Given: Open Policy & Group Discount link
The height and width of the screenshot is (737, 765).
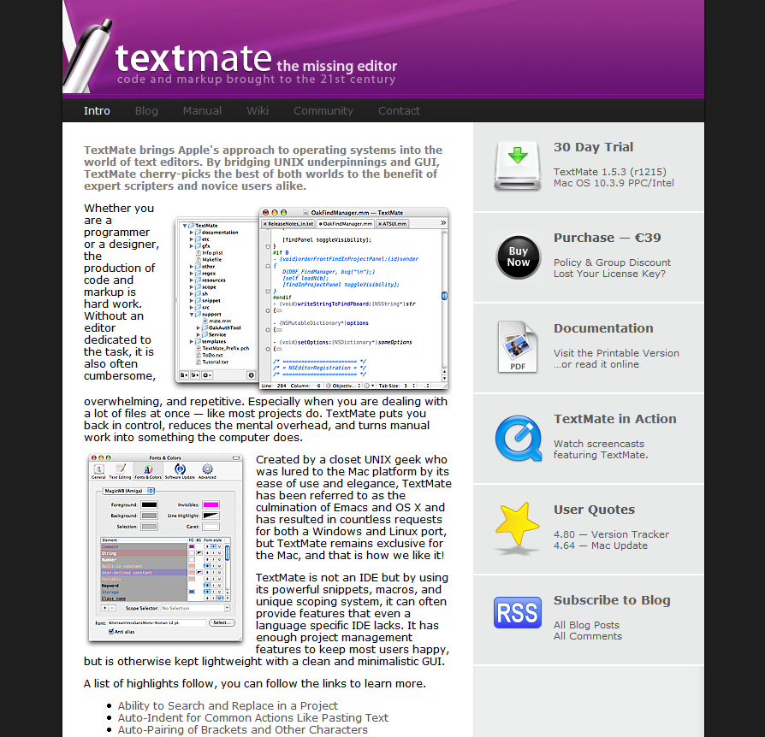Looking at the screenshot, I should (x=612, y=262).
